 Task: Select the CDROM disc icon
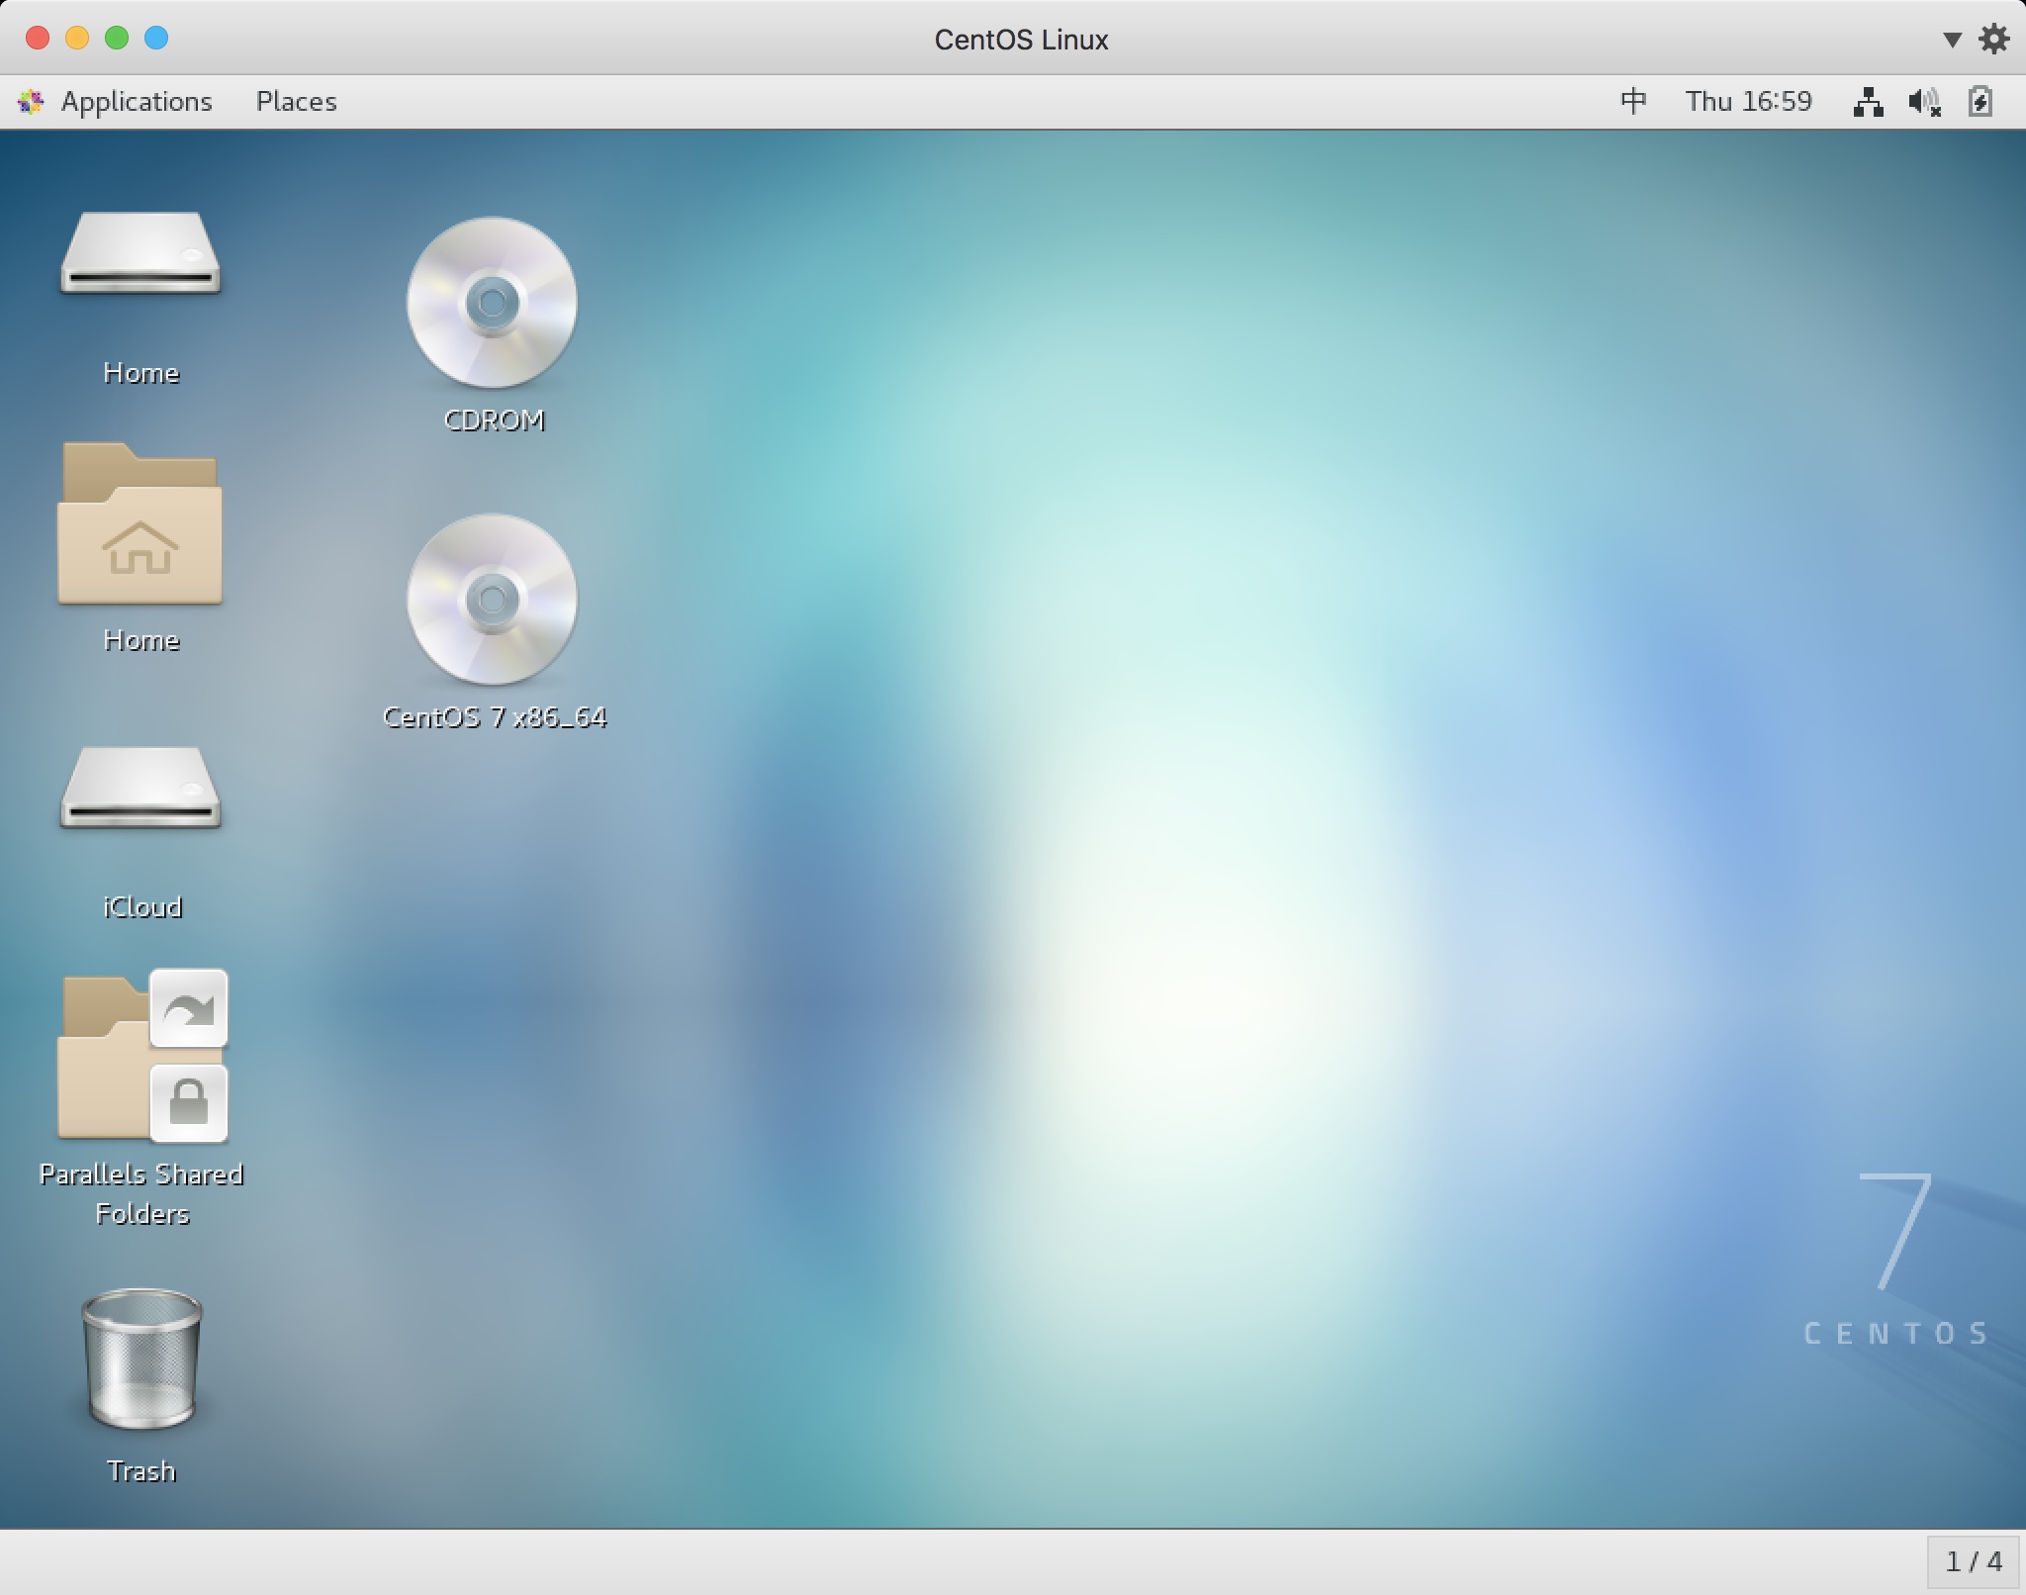point(492,302)
